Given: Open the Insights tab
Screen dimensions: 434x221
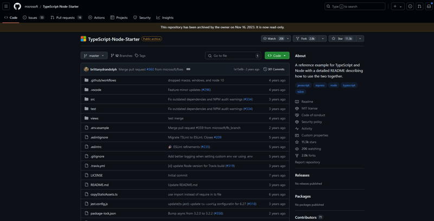Looking at the screenshot, I should [165, 17].
